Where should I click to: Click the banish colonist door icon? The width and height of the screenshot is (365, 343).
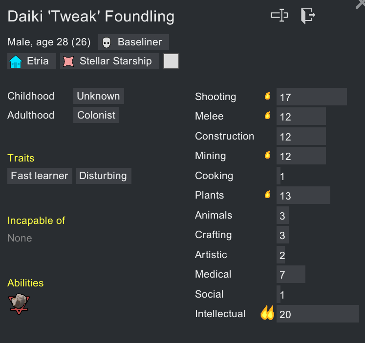tap(308, 16)
